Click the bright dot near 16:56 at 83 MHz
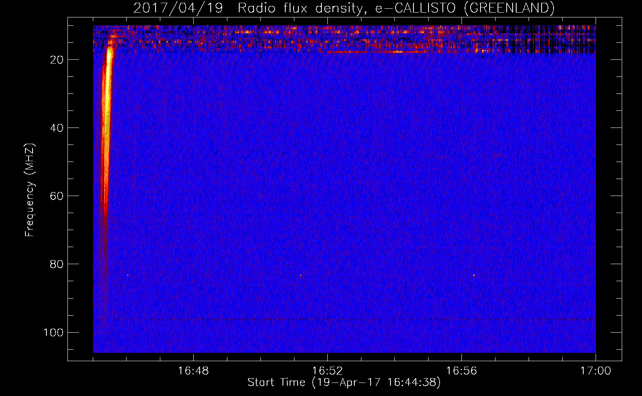Screen dimensions: 642x396 (x=474, y=275)
